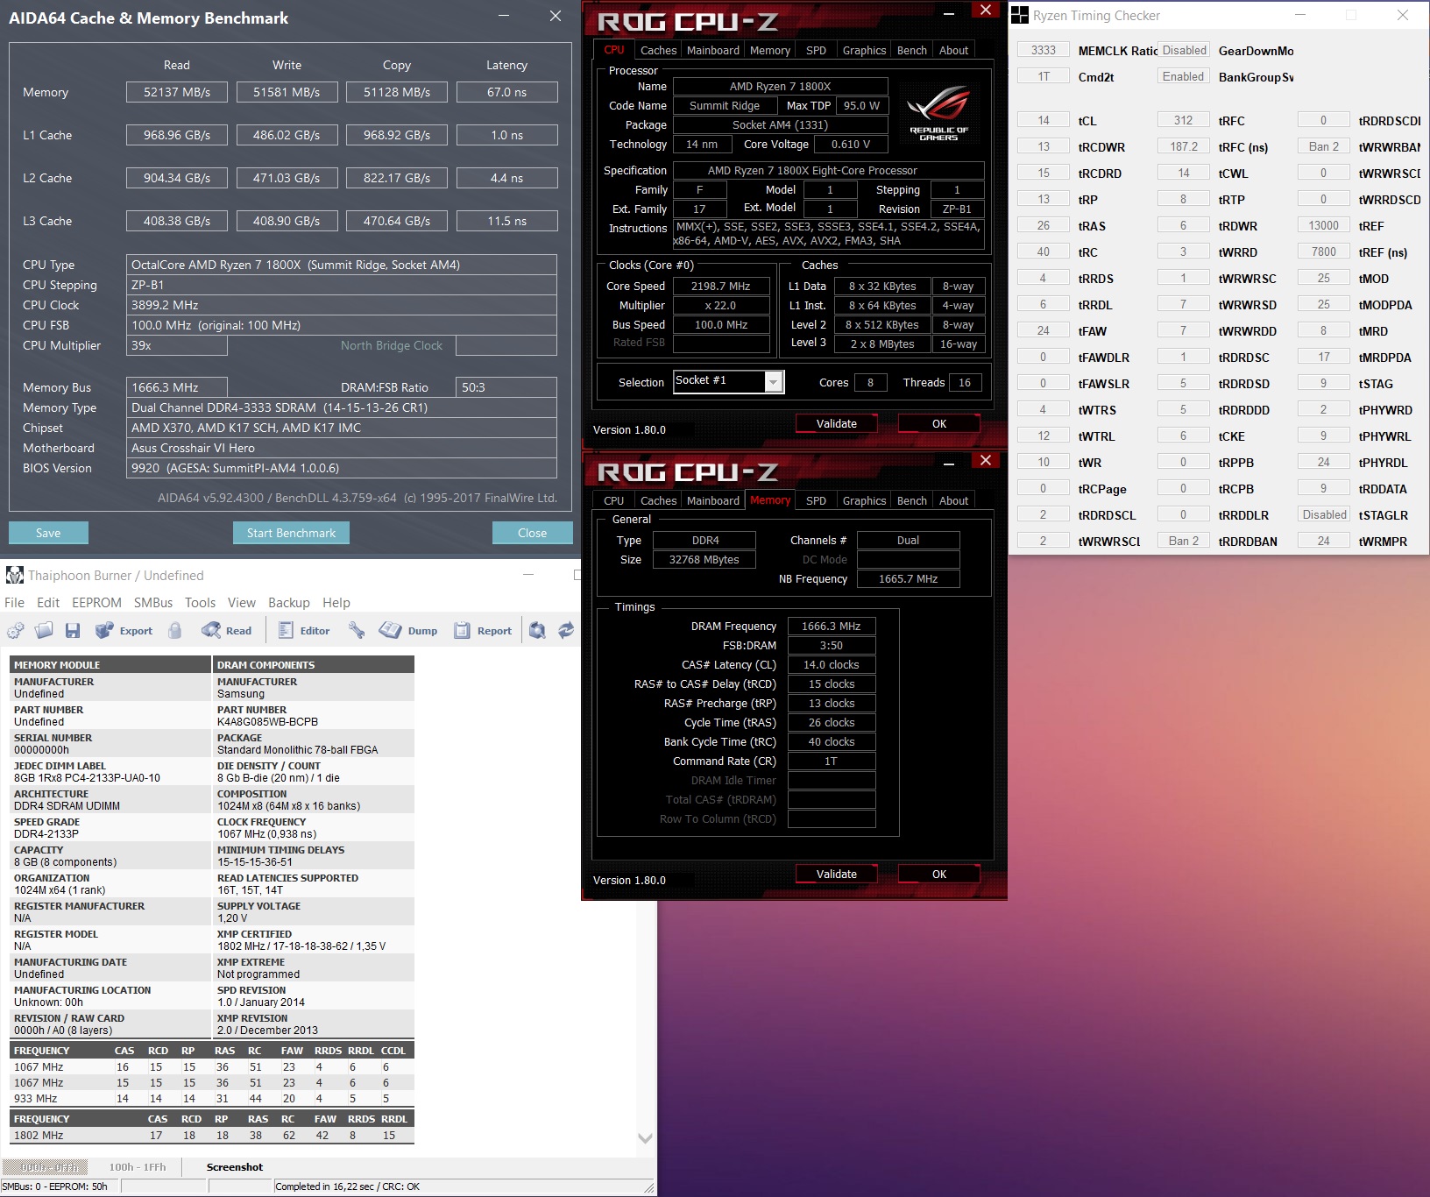This screenshot has width=1430, height=1197.
Task: Switch to SPD tab in upper CPU-Z window
Action: pyautogui.click(x=816, y=50)
